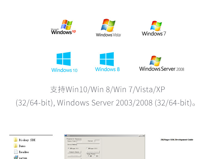Click the Connect Sensor button
The image size is (216, 159).
(74, 152)
